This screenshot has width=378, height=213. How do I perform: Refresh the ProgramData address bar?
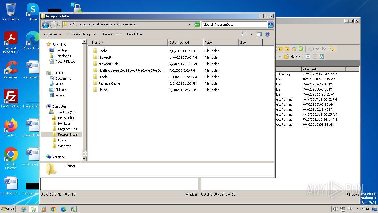click(197, 25)
